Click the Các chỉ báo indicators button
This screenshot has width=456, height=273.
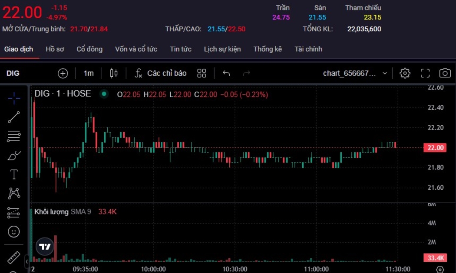coord(161,73)
